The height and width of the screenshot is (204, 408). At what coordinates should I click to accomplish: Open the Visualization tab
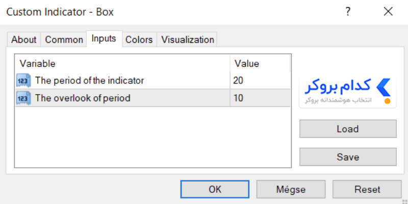(x=187, y=40)
